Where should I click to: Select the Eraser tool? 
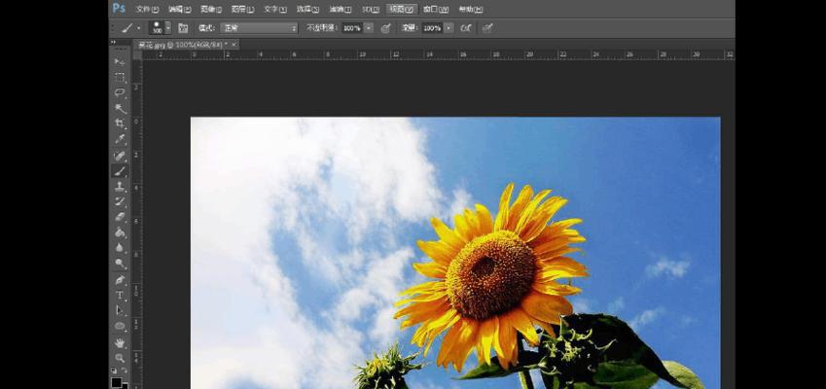[120, 217]
